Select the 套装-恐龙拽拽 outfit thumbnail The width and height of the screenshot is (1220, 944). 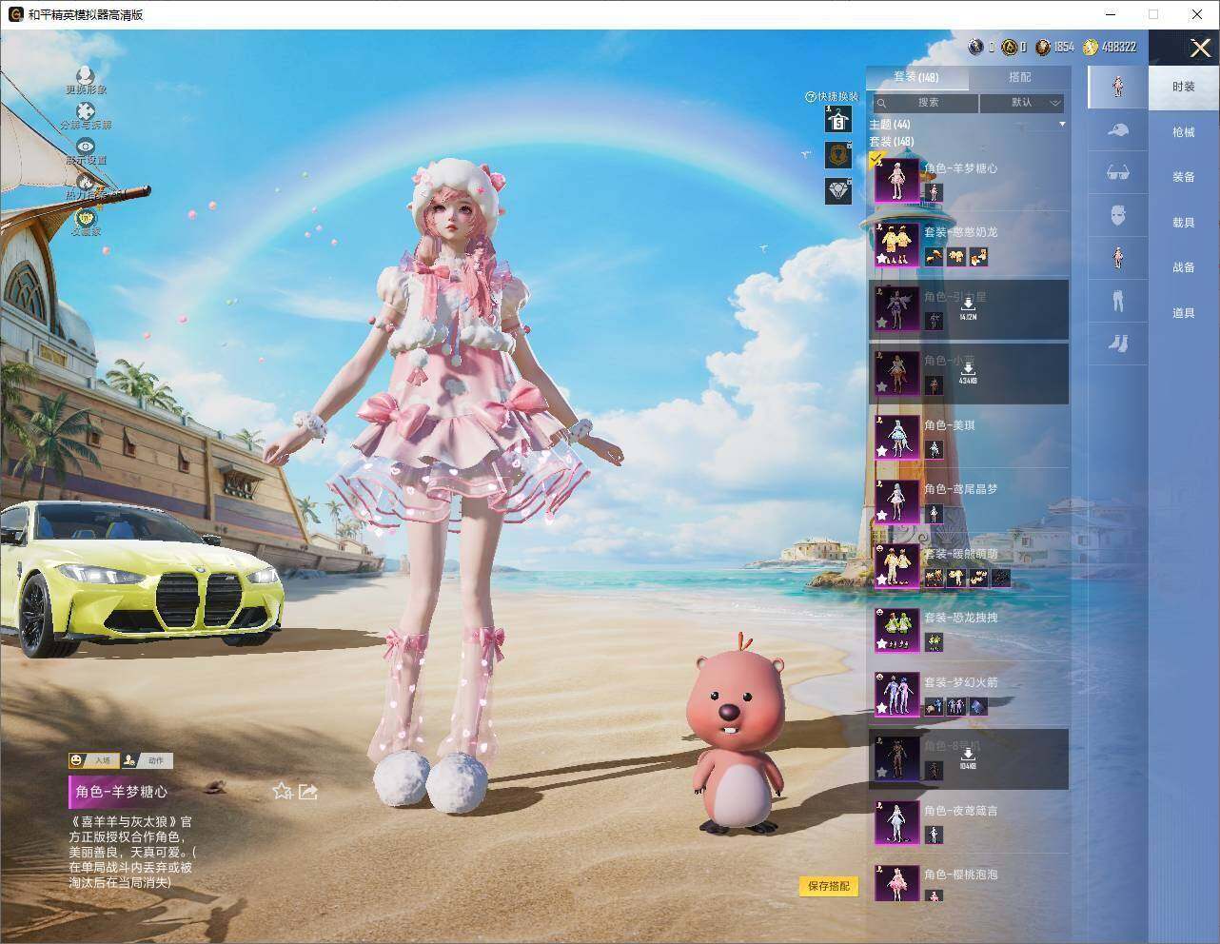click(896, 630)
